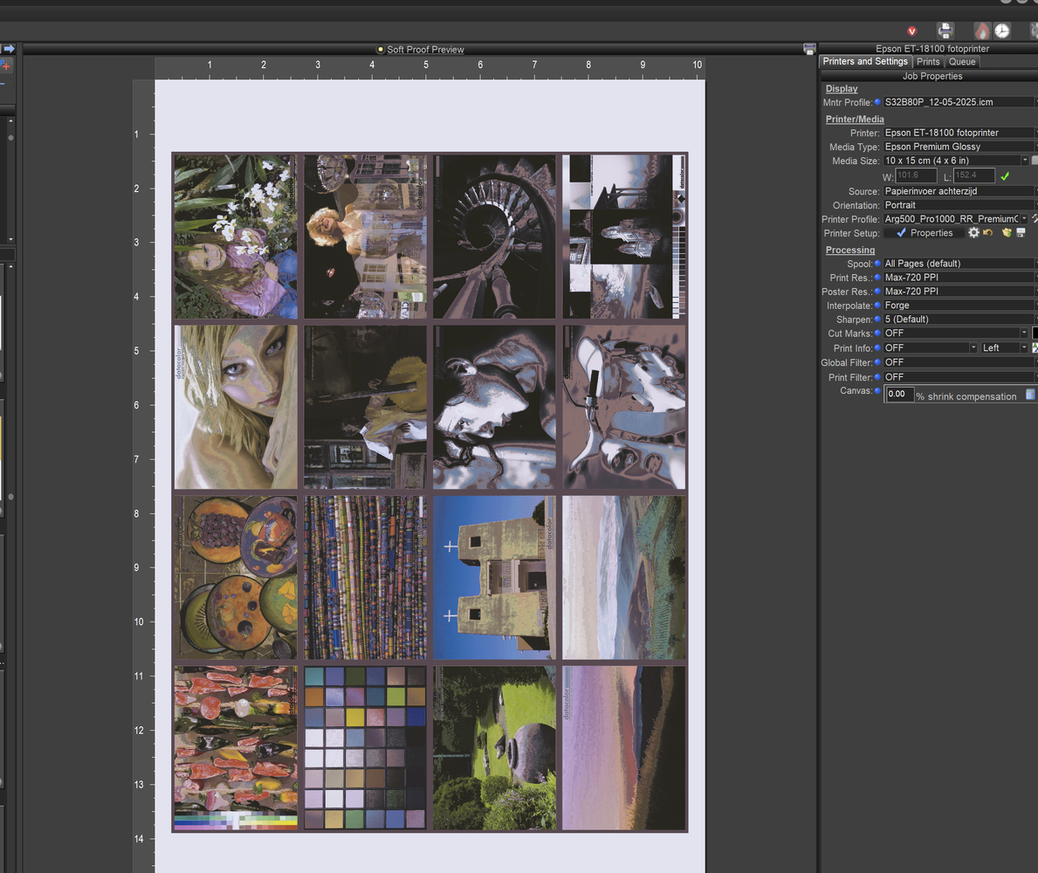Click the blue dot beside Interpolate
The height and width of the screenshot is (873, 1038).
tap(877, 306)
